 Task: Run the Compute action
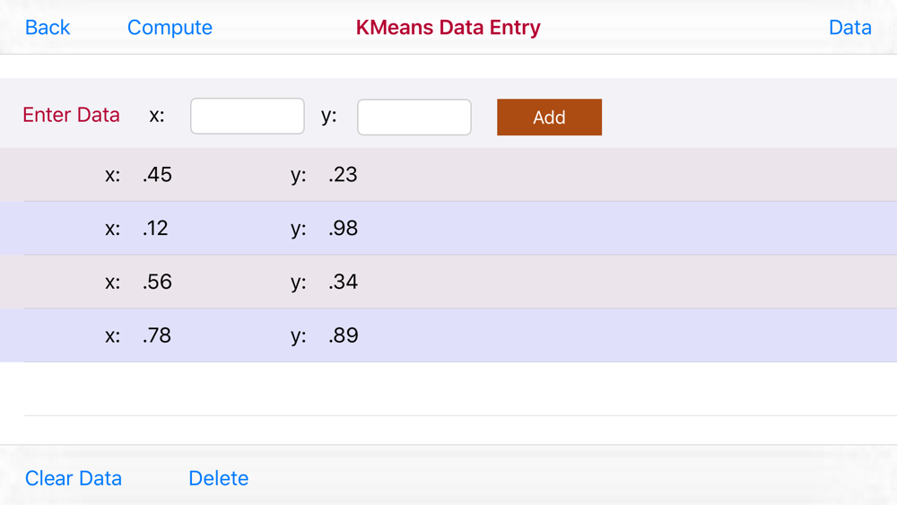pyautogui.click(x=170, y=28)
